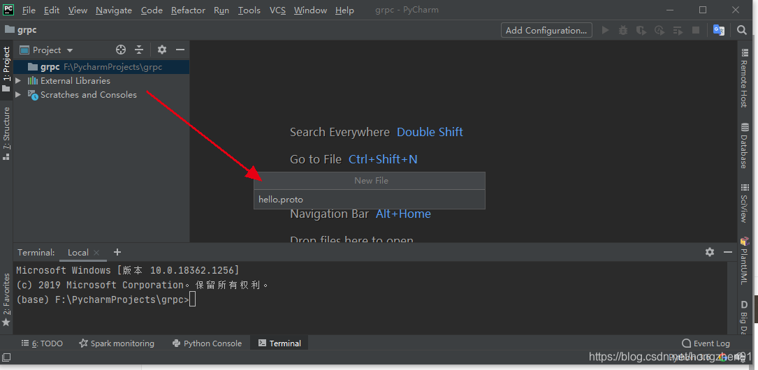Switch to Local terminal tab
The width and height of the screenshot is (758, 370).
[78, 252]
